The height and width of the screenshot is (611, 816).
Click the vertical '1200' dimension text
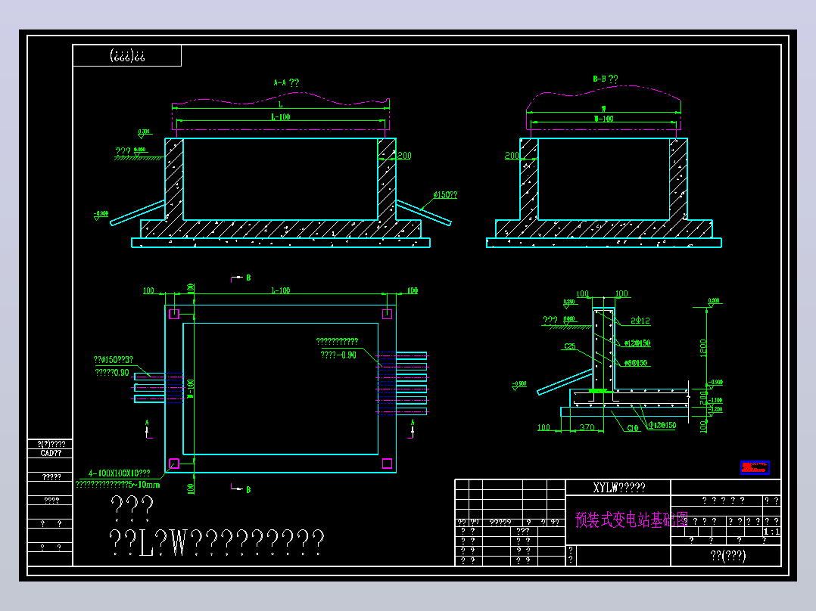[703, 348]
